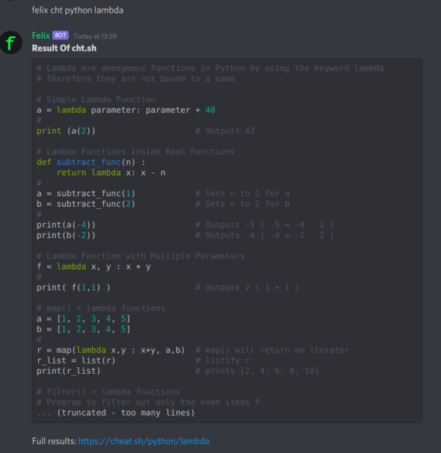Click the BOT badge next to Felix
The image size is (441, 453).
pos(61,35)
